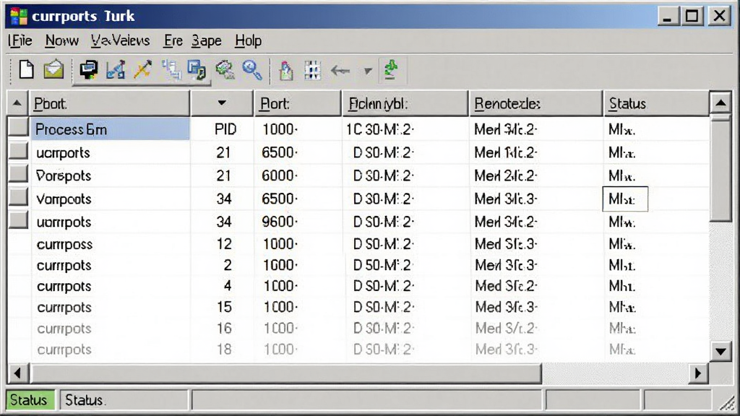Click the green Status panel in status bar

click(x=30, y=400)
